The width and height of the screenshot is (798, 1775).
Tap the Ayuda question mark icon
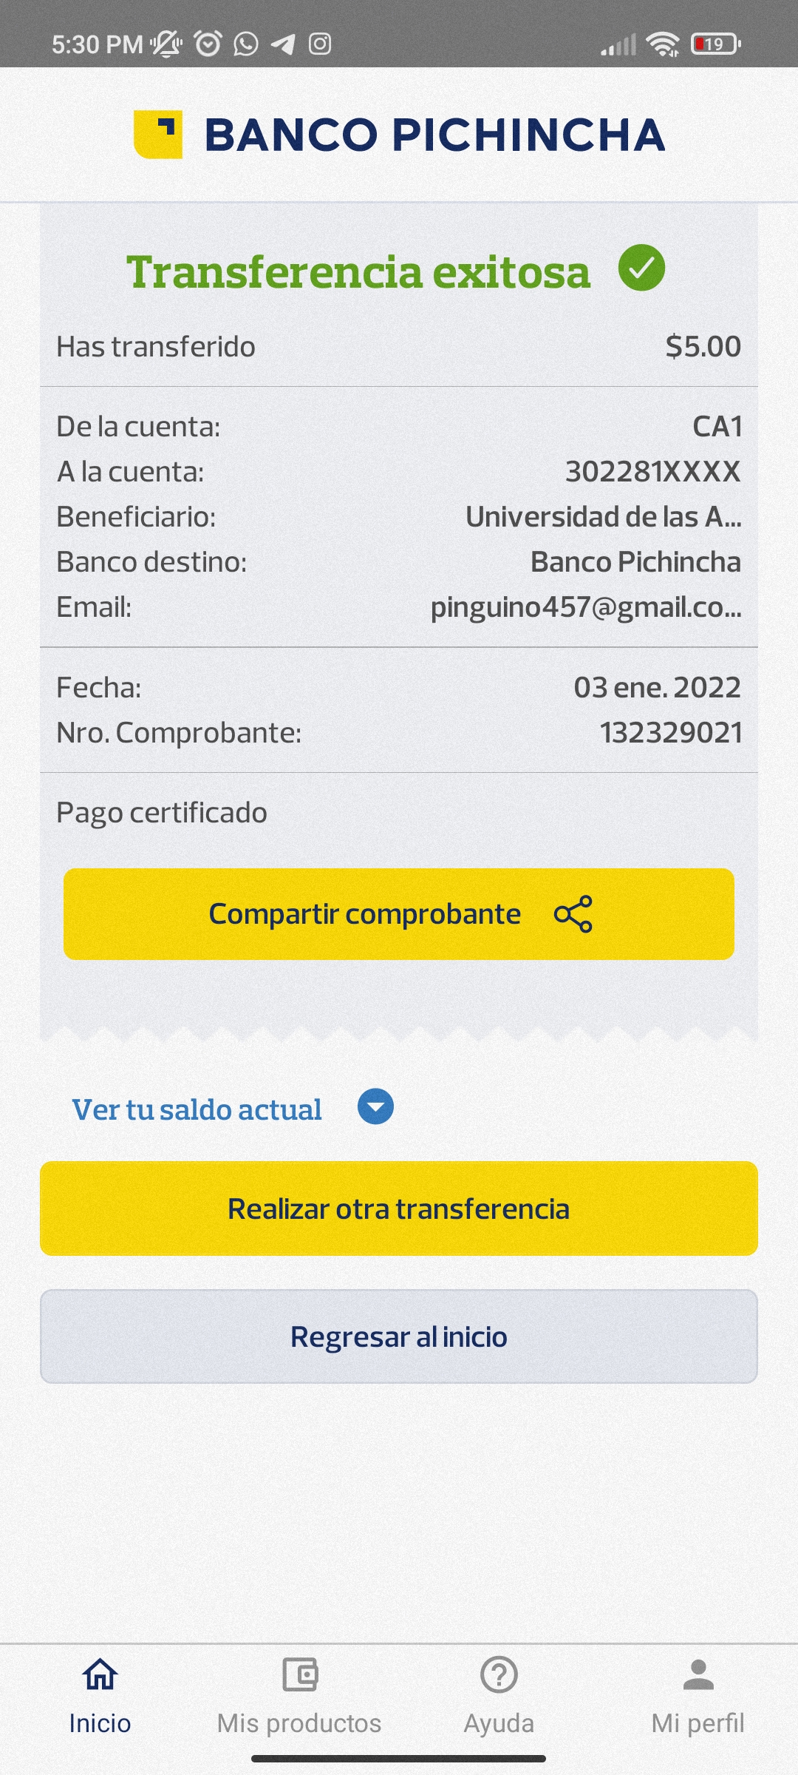tap(499, 1675)
